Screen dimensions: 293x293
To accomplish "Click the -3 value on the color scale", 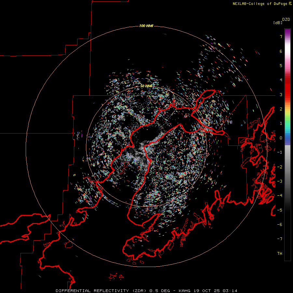I will [280, 181].
